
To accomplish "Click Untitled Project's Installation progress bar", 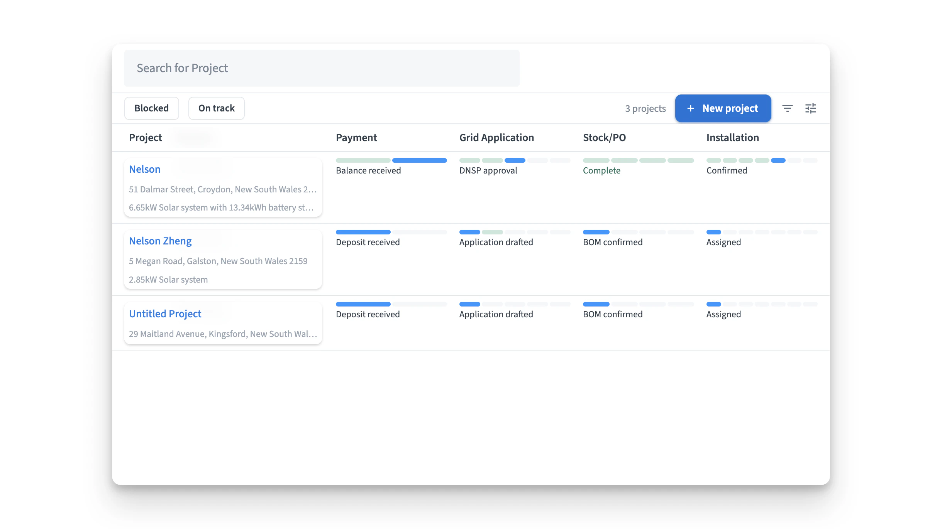I will (x=762, y=304).
